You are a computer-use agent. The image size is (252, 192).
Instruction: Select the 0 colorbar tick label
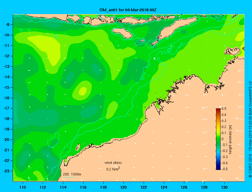223,139
